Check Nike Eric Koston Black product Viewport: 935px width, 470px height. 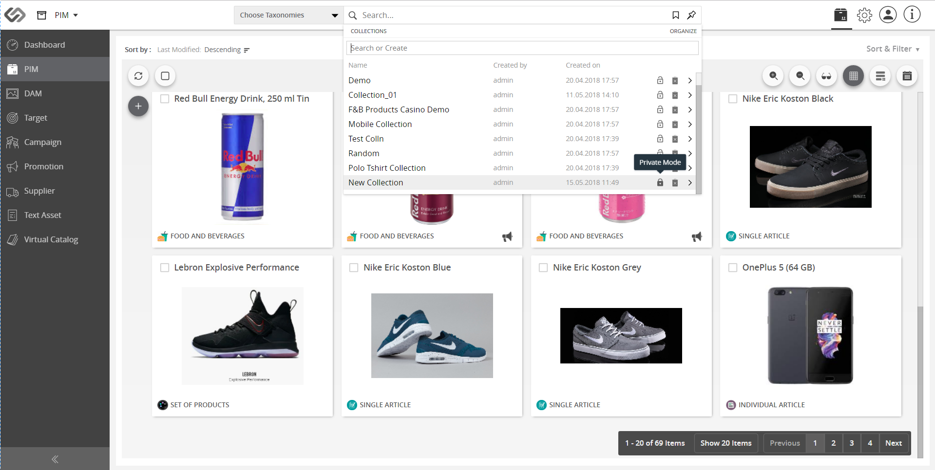[733, 99]
